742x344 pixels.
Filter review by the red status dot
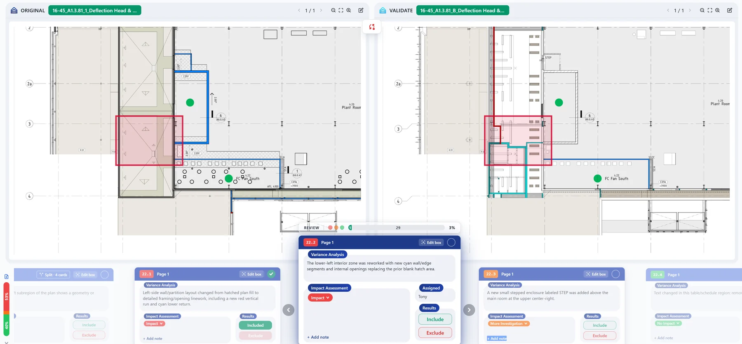click(330, 228)
